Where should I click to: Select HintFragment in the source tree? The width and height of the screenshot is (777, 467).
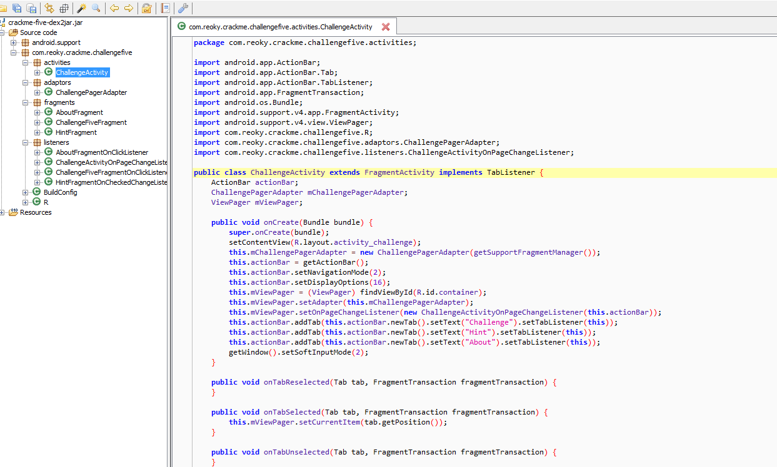(x=76, y=132)
